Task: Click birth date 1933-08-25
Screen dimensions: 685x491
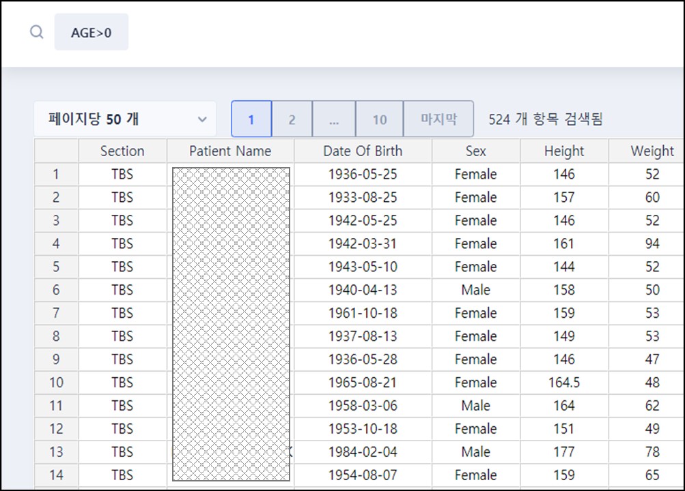Action: pos(363,198)
